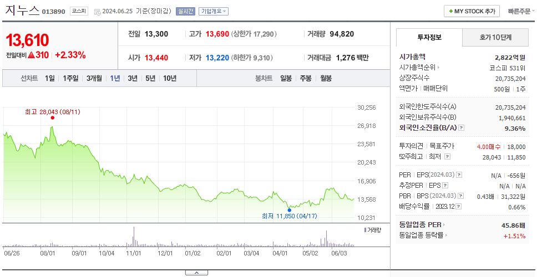Click the +2.33% change rate
The height and width of the screenshot is (277, 537).
click(x=70, y=55)
